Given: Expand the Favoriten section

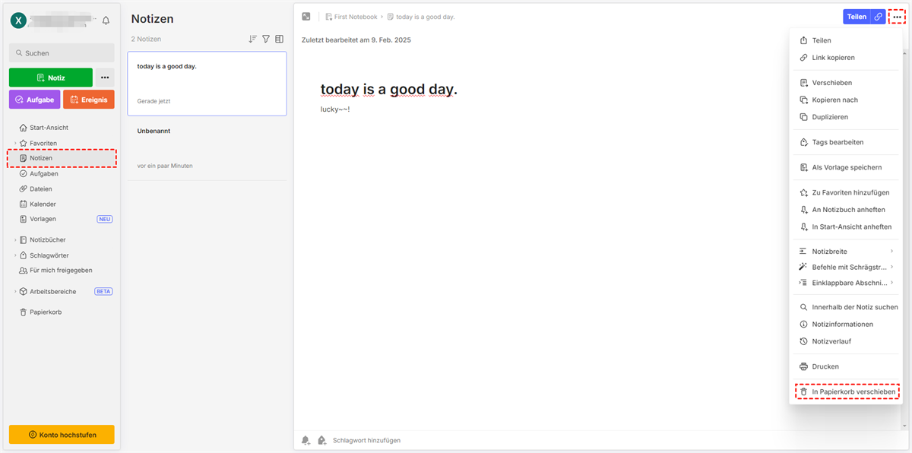Looking at the screenshot, I should coord(14,143).
